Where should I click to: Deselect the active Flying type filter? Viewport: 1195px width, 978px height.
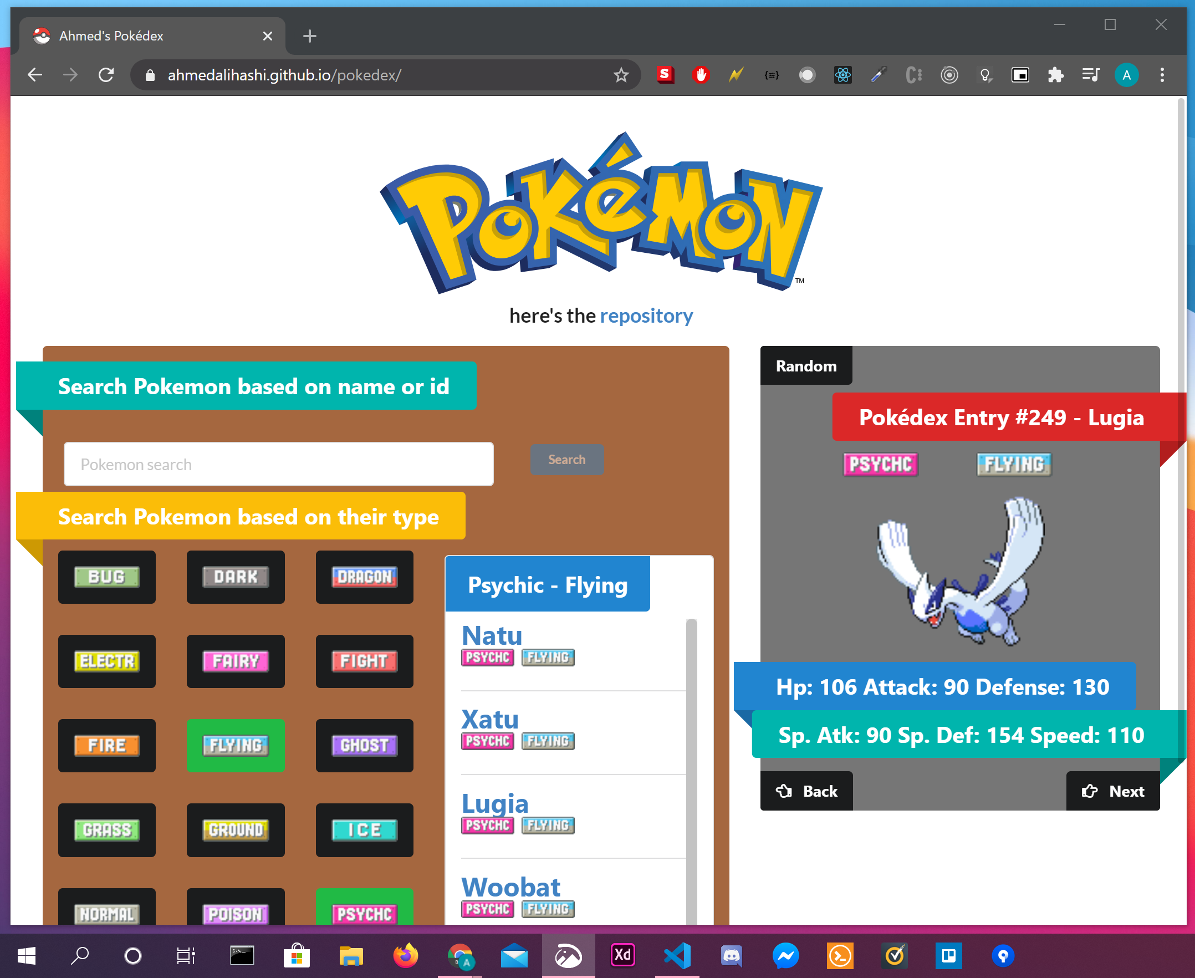(236, 745)
